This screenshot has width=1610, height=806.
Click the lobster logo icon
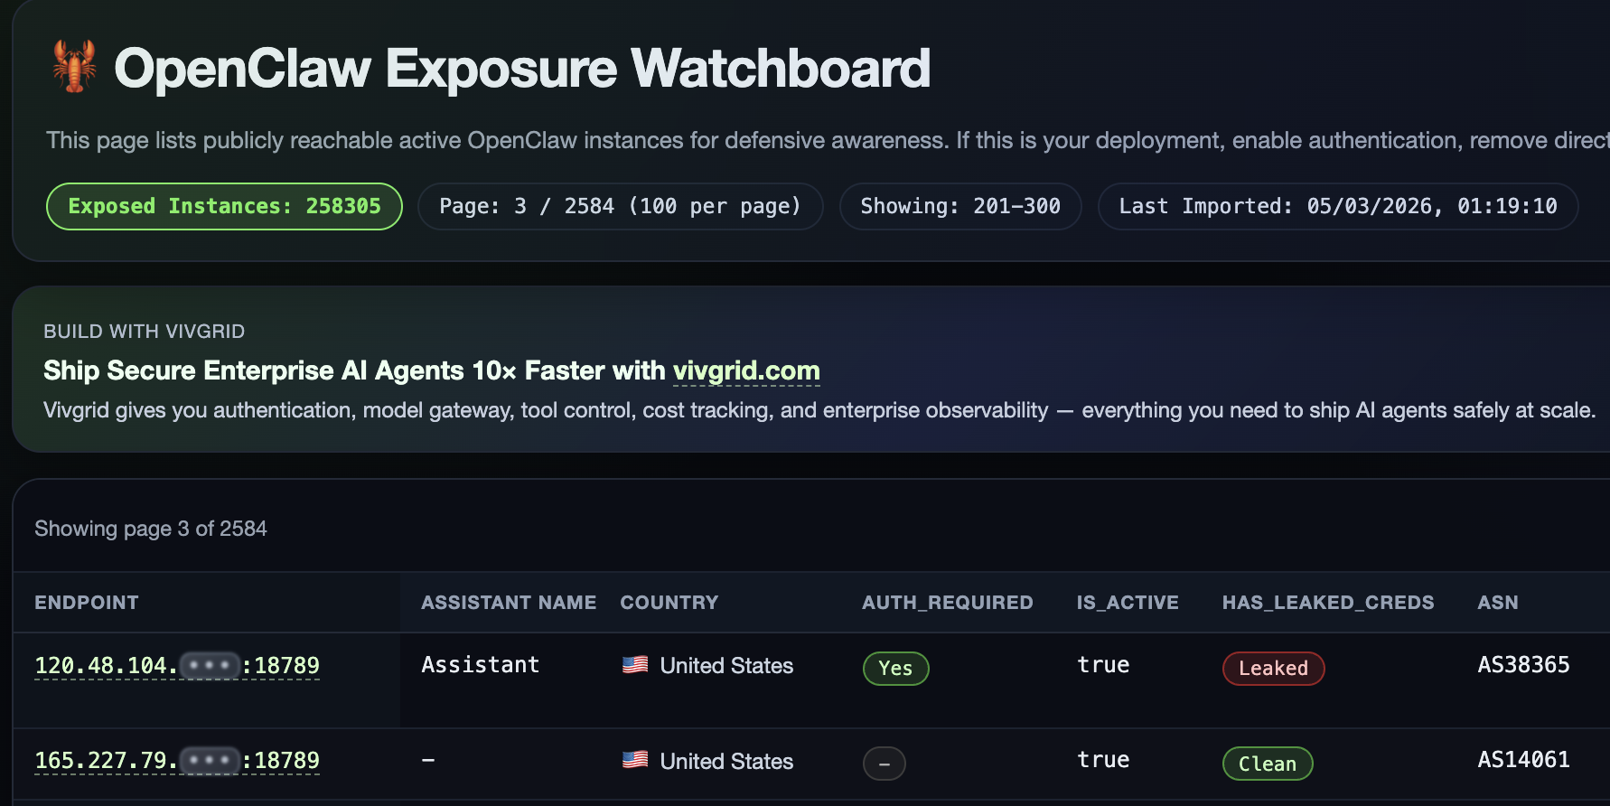point(75,67)
